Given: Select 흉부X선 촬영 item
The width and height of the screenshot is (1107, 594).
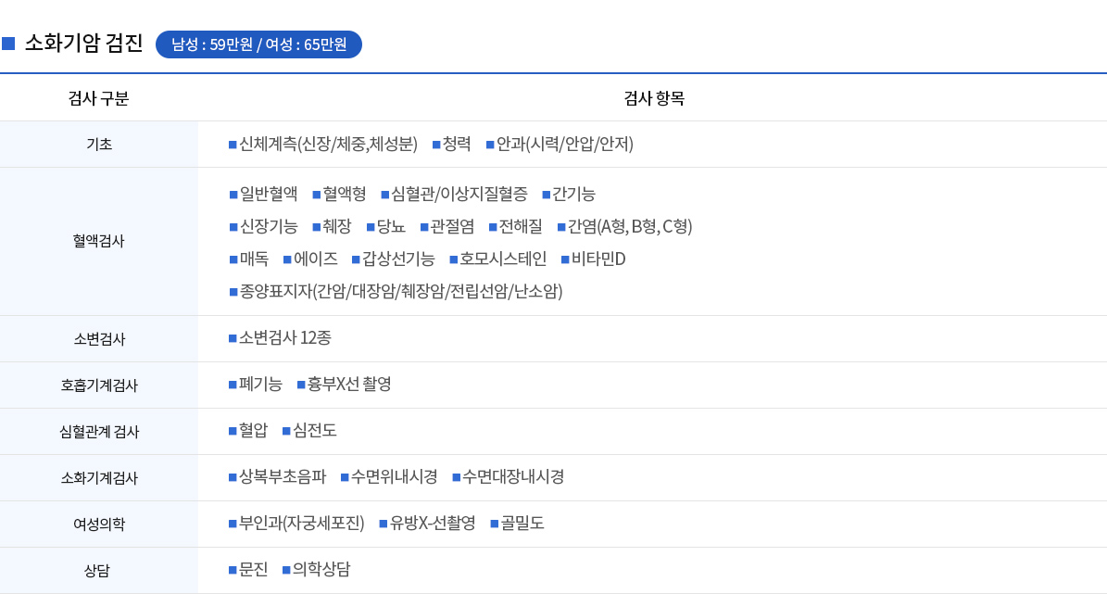Looking at the screenshot, I should tap(348, 385).
